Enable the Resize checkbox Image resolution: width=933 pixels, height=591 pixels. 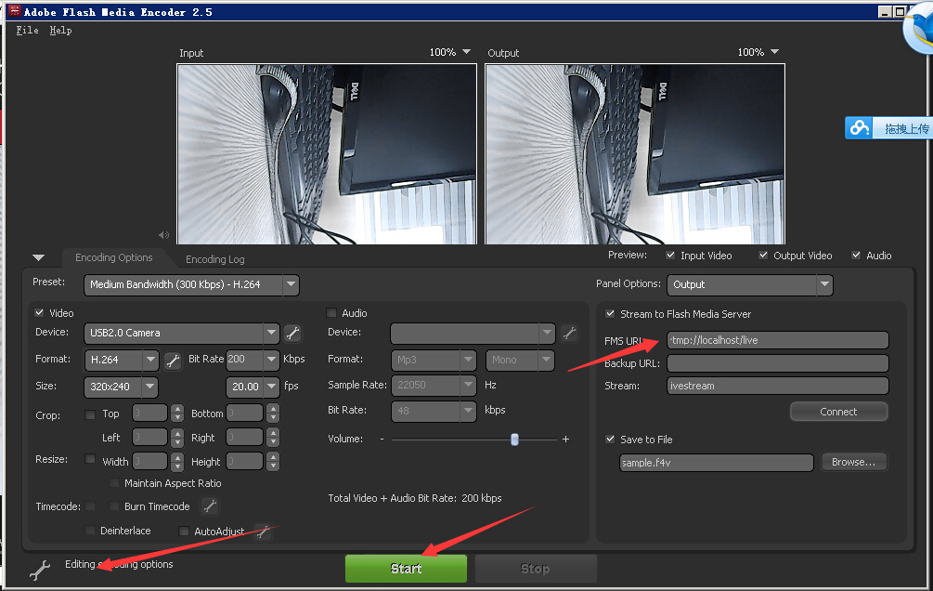click(x=90, y=459)
